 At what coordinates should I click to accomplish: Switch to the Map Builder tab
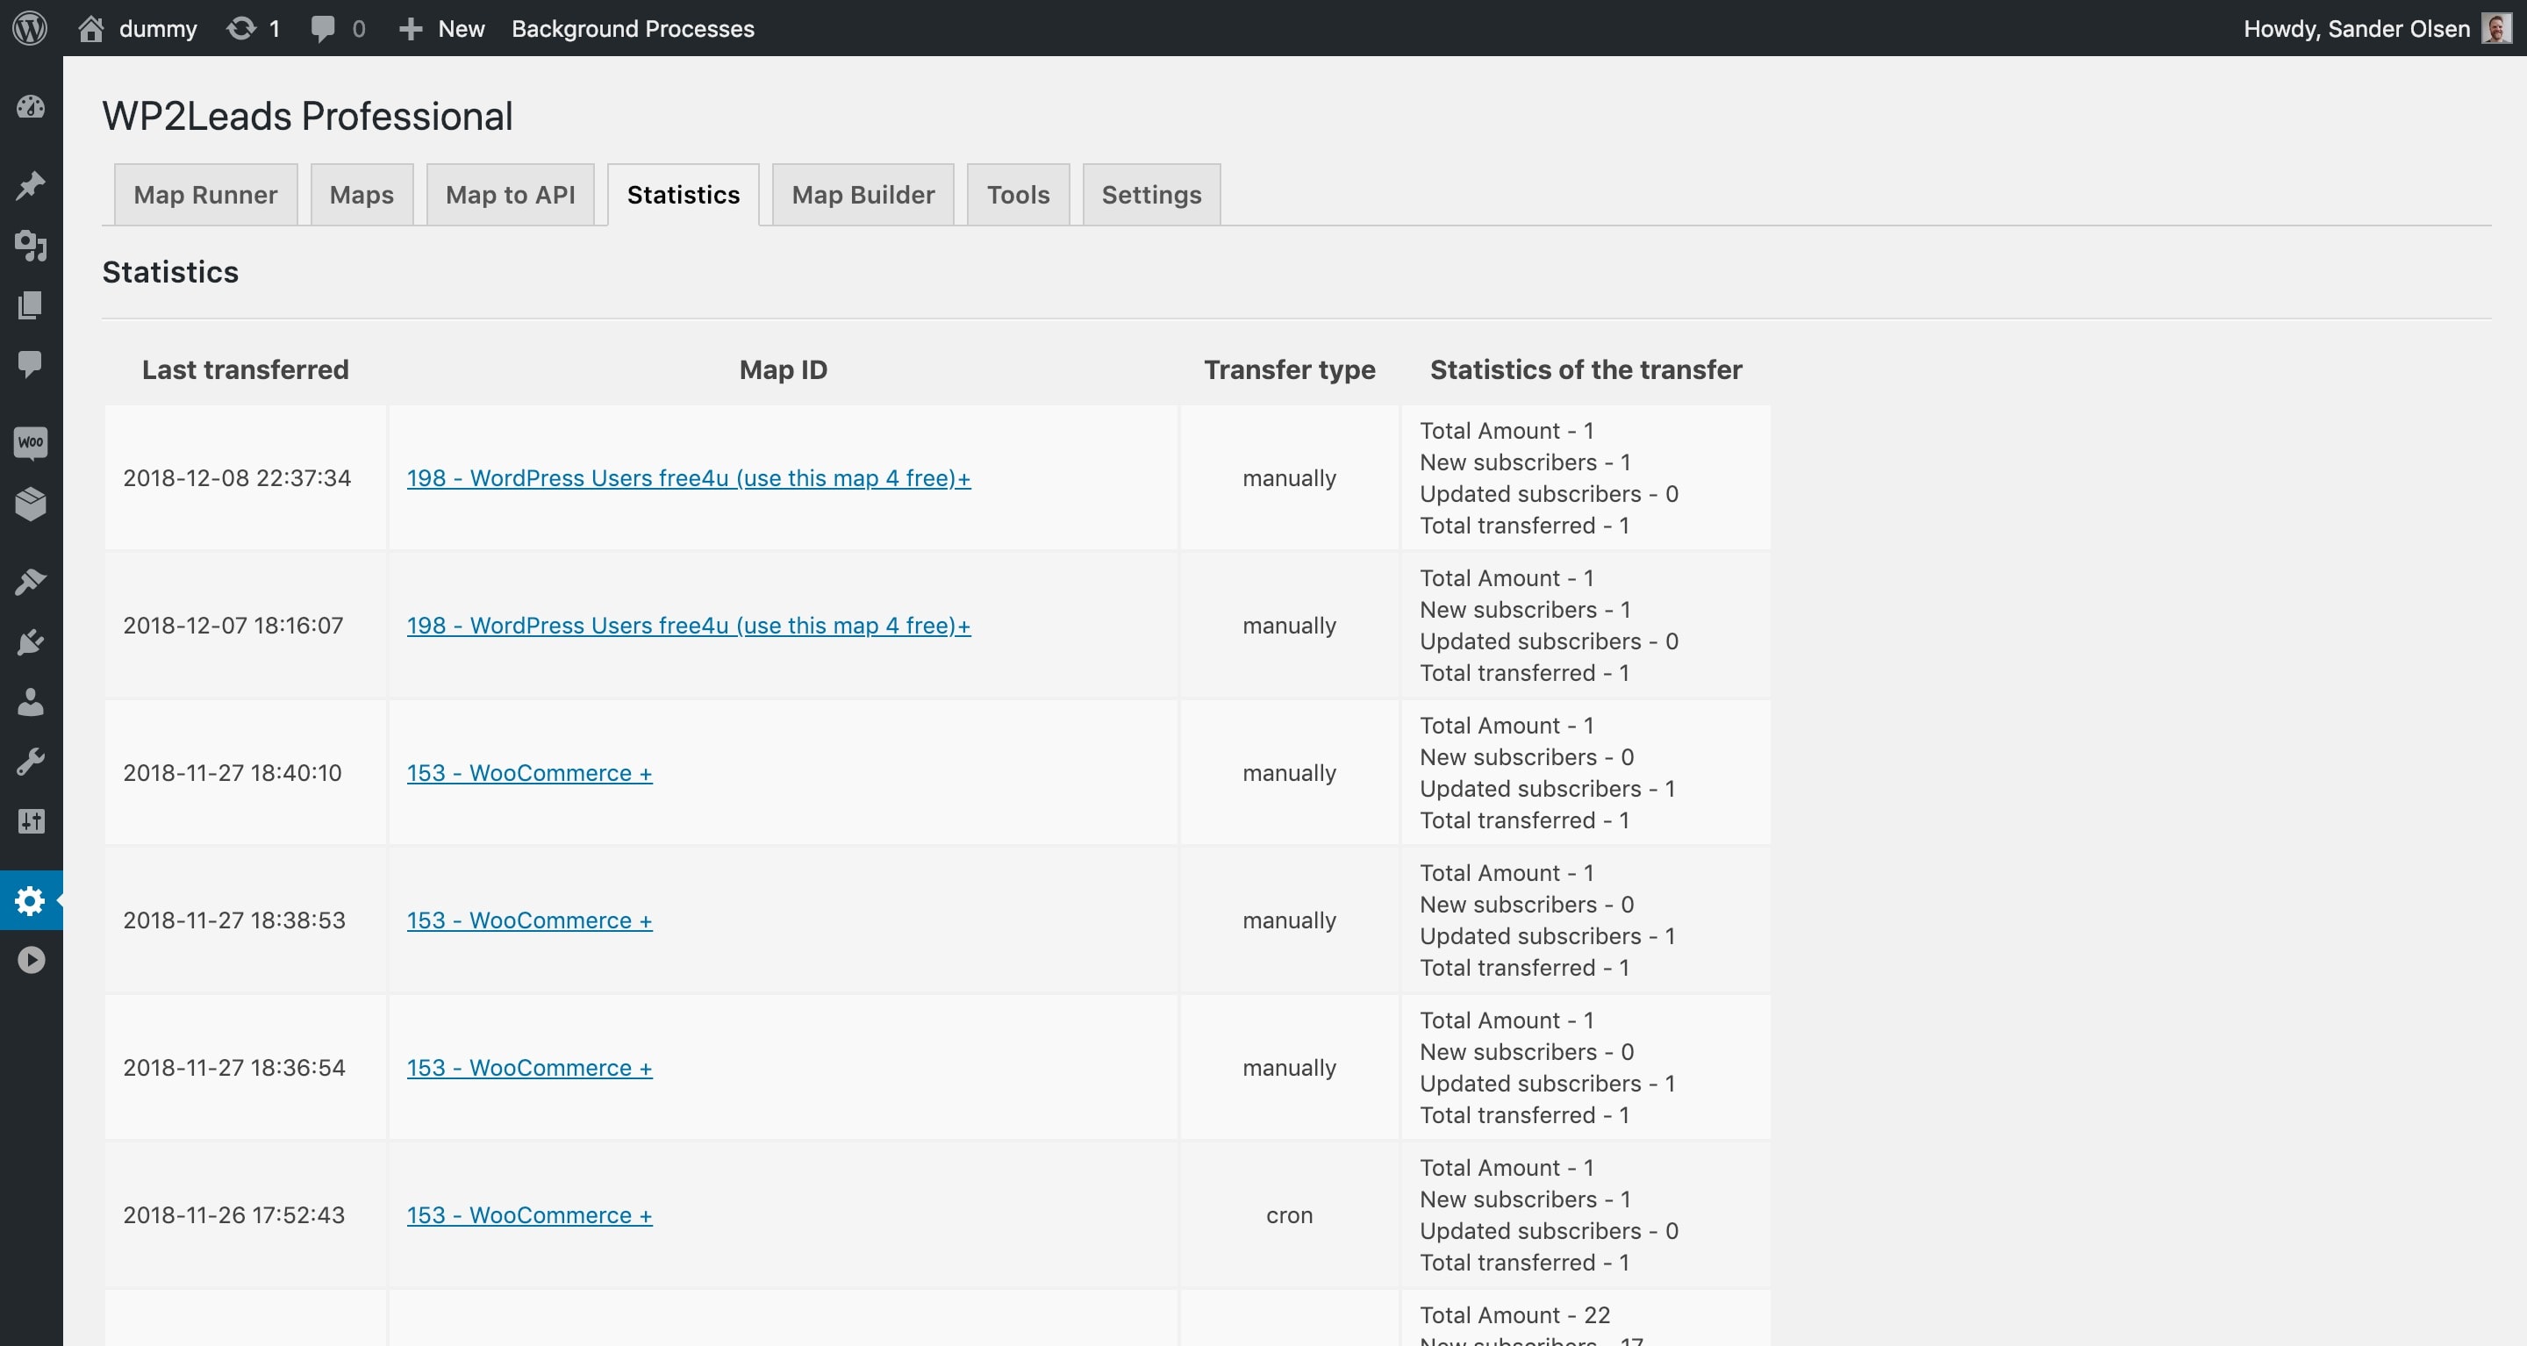click(x=863, y=194)
